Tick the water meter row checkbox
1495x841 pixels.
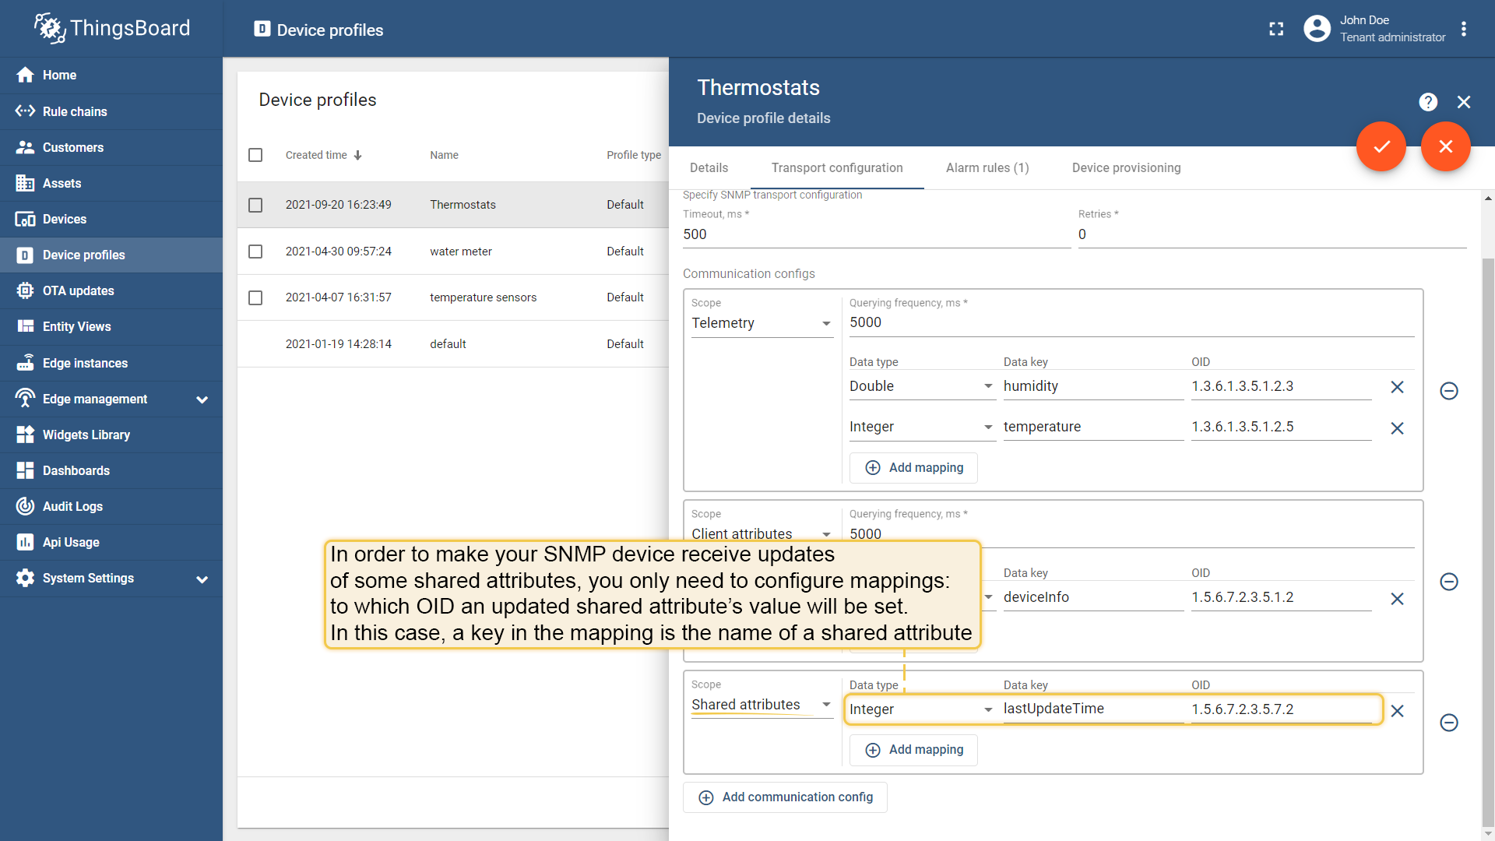click(x=255, y=252)
